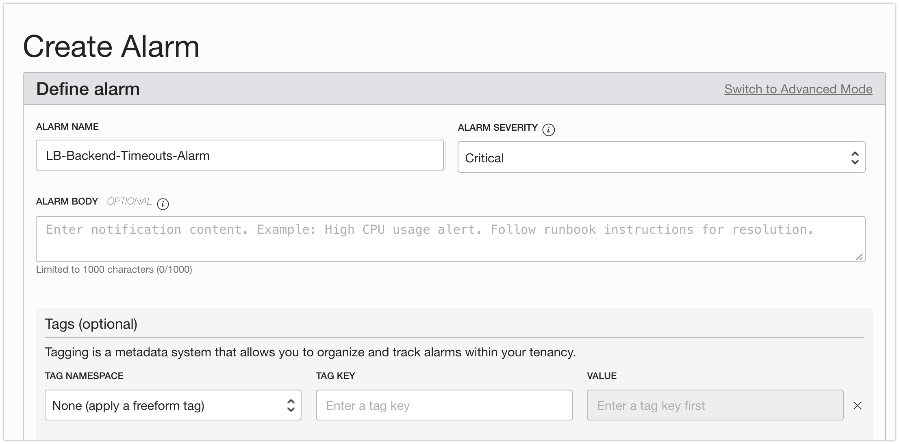
Task: Click the Alarm Severity stepper chevron icon
Action: [x=855, y=157]
